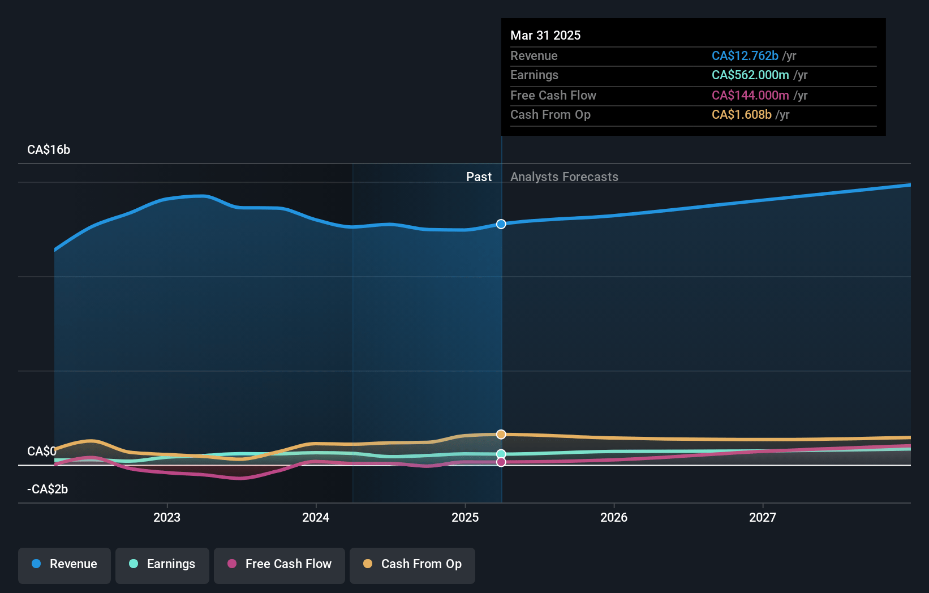Click the blue Revenue marker on the chart

pyautogui.click(x=501, y=224)
